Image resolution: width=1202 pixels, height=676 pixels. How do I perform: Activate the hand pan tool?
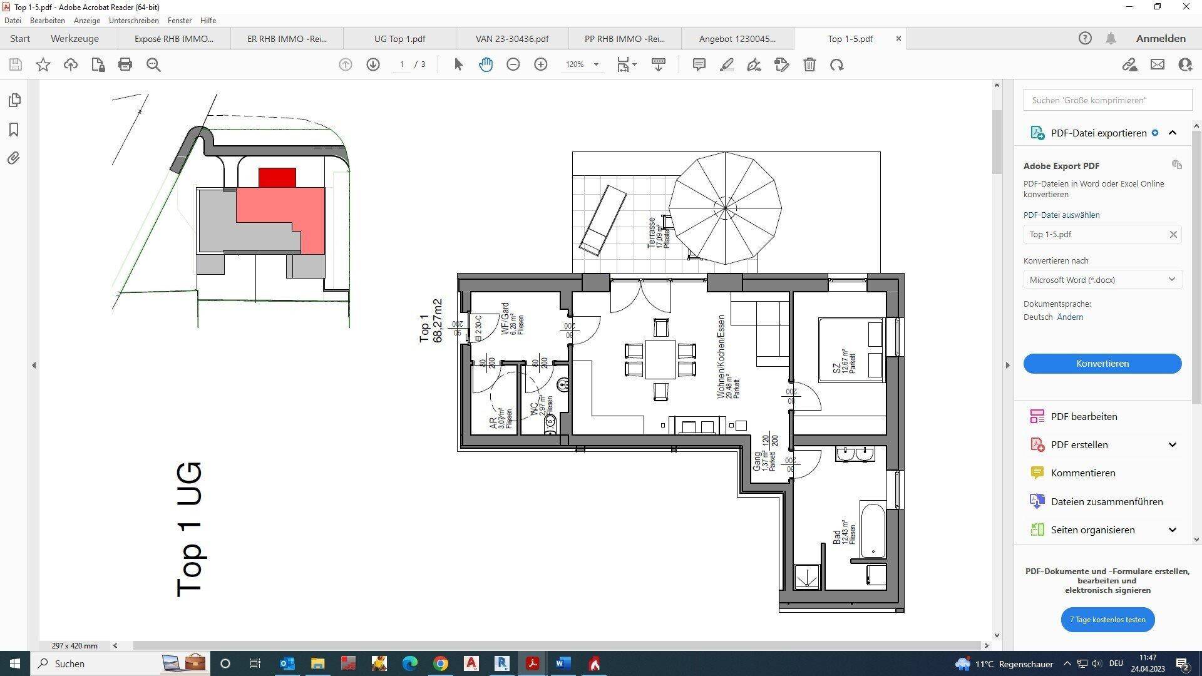point(486,64)
